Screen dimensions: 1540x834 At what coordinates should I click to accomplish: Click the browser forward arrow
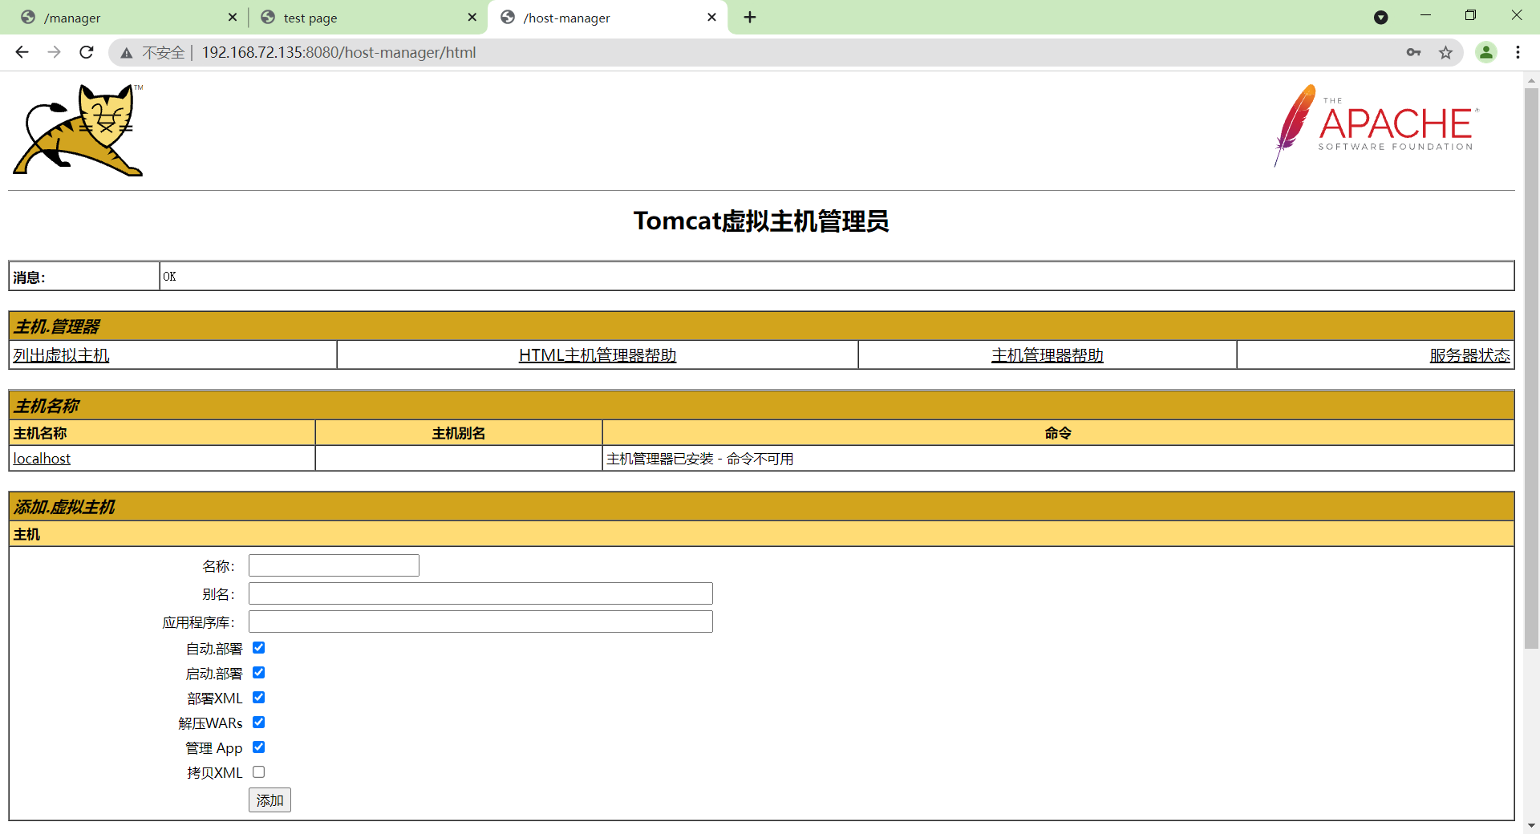[54, 52]
